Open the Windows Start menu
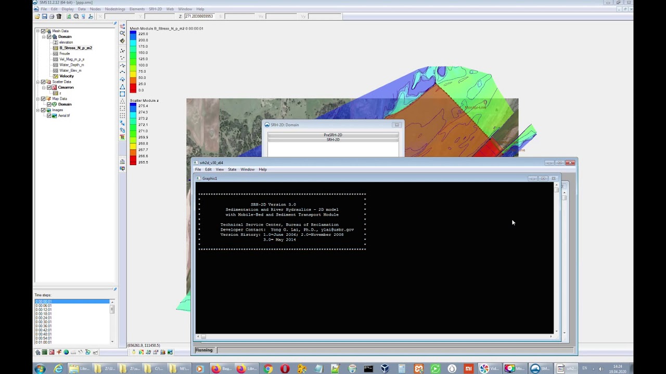The width and height of the screenshot is (666, 374). click(x=40, y=369)
